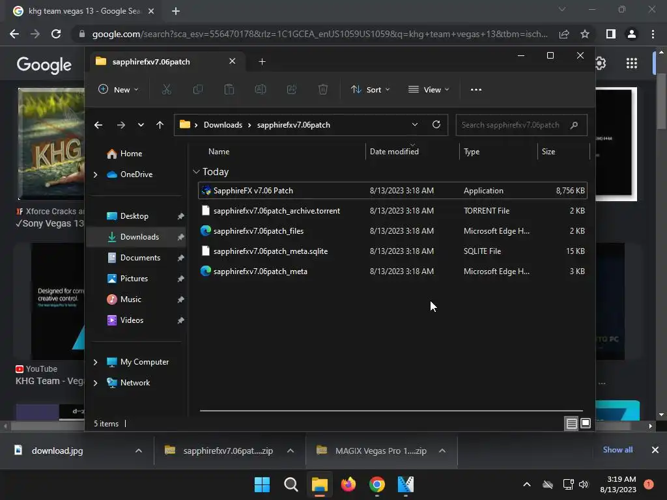This screenshot has height=500, width=667.
Task: Add a new File Explorer tab
Action: click(x=262, y=62)
